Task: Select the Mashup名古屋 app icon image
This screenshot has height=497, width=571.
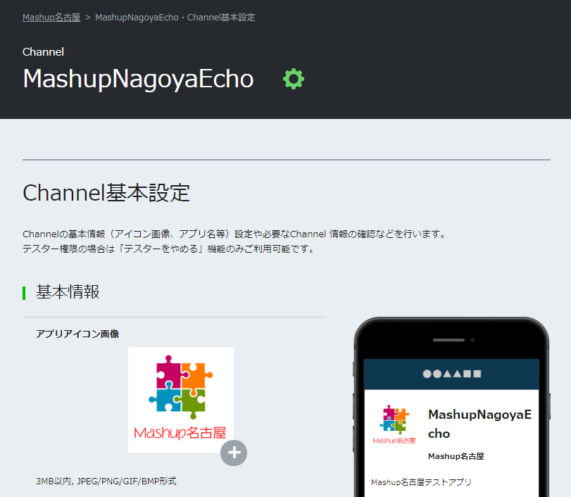Action: (181, 400)
